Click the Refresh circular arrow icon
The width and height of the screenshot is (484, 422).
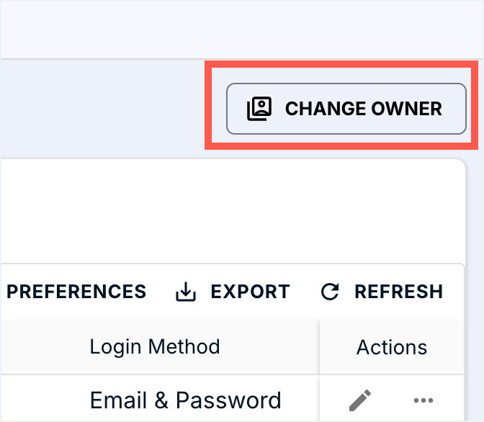(x=330, y=292)
